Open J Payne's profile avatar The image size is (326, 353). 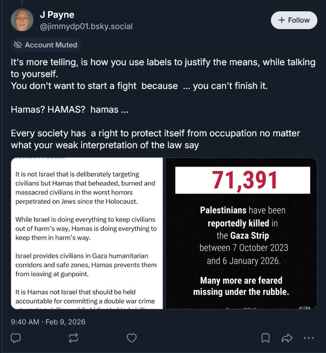coord(22,20)
